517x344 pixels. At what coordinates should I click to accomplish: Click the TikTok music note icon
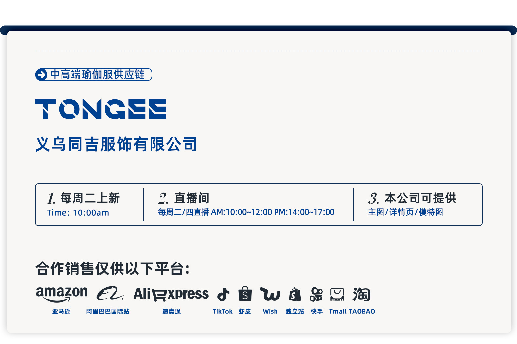(x=223, y=294)
